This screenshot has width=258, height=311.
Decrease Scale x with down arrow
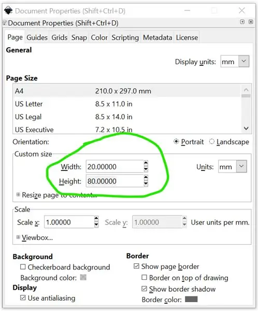tap(96, 225)
